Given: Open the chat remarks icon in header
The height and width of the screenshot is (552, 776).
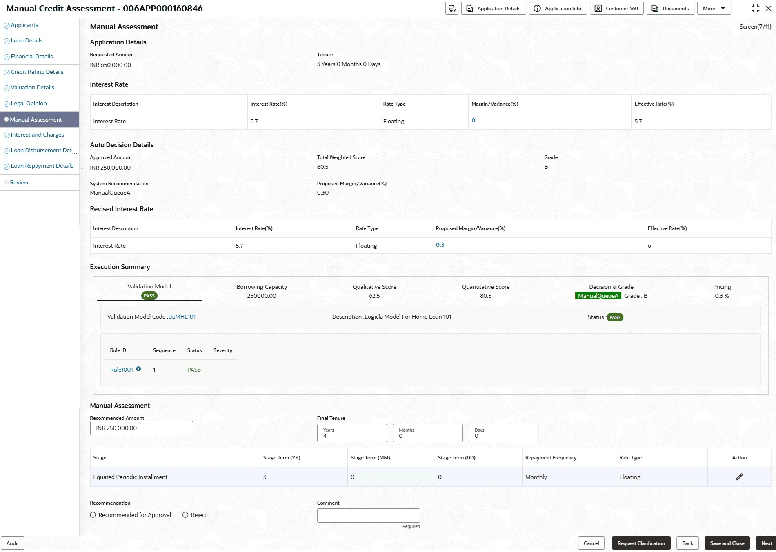Looking at the screenshot, I should tap(452, 9).
